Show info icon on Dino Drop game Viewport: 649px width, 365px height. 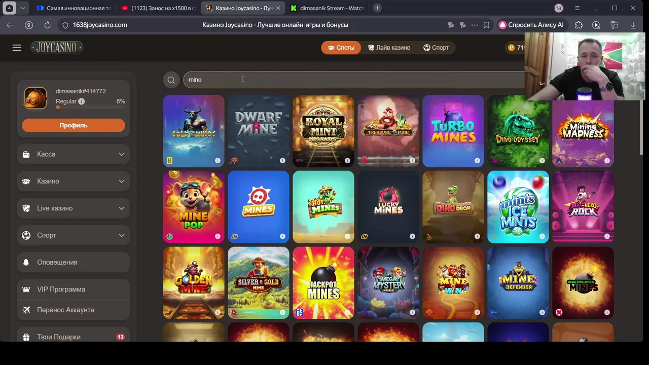click(x=477, y=236)
